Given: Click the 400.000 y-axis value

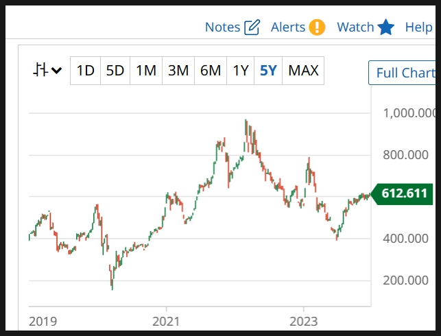Looking at the screenshot, I should pos(405,239).
